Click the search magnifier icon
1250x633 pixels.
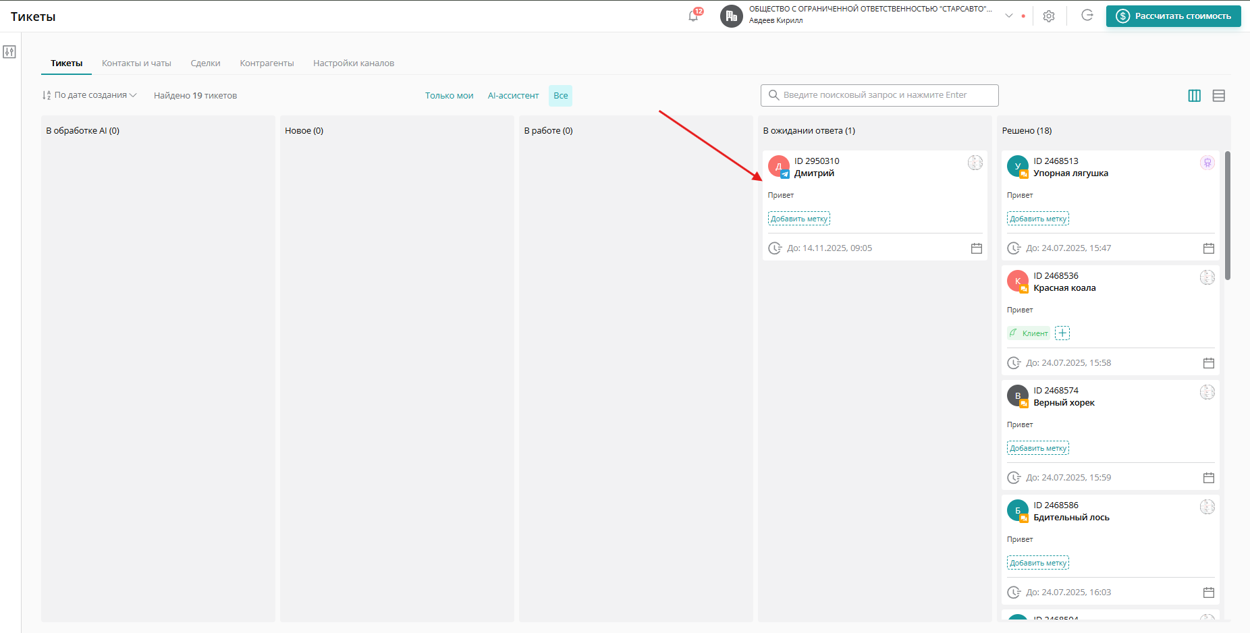pos(773,95)
